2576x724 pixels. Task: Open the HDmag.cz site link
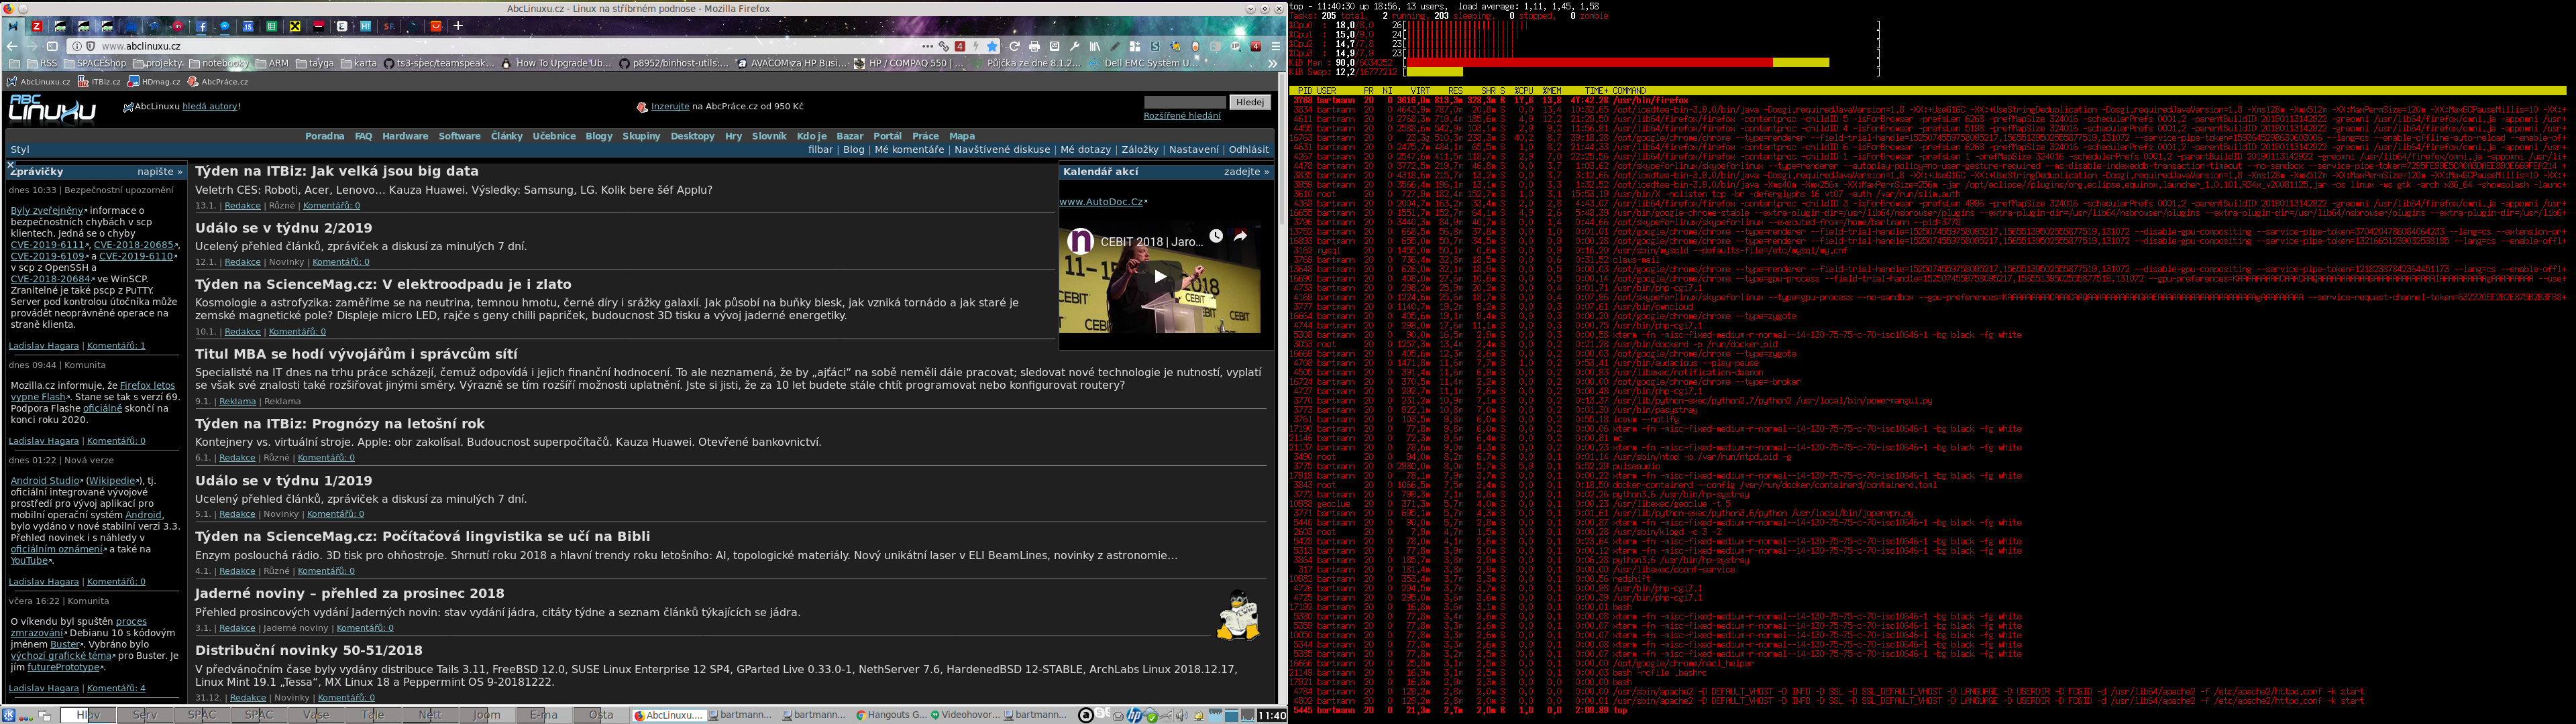point(154,82)
